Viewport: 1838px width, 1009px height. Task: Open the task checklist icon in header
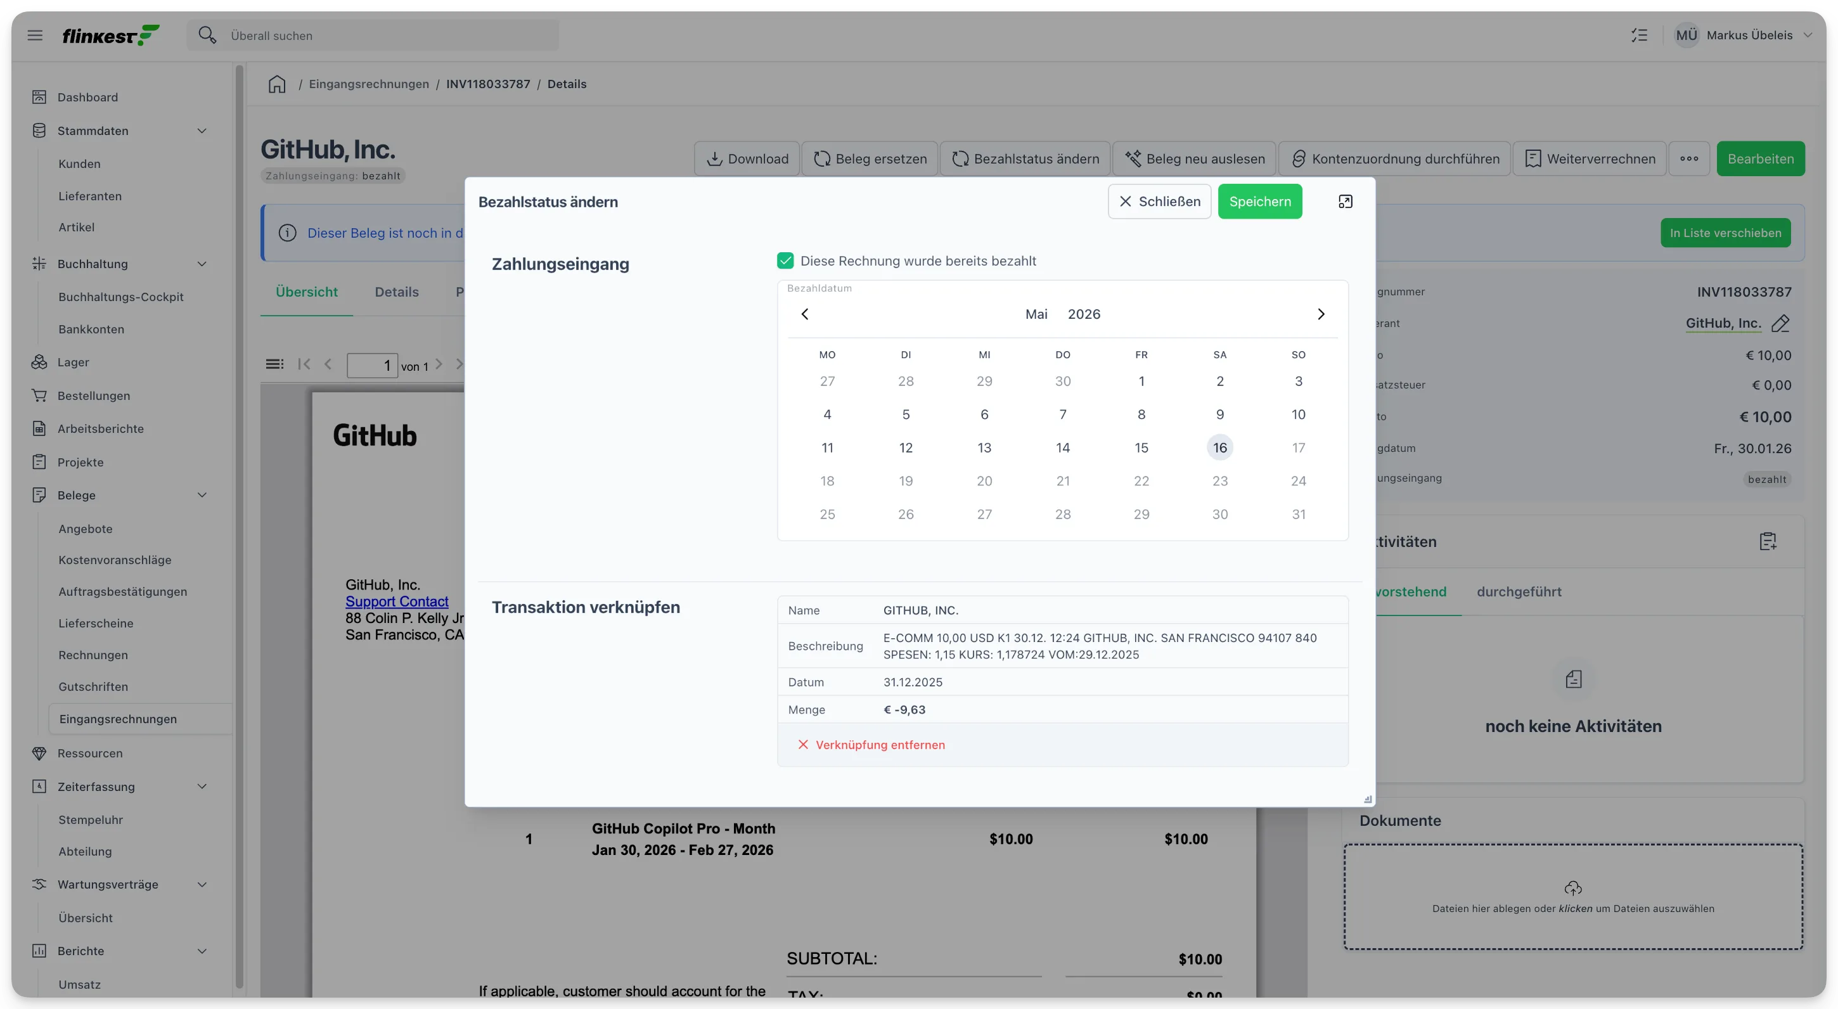coord(1640,35)
